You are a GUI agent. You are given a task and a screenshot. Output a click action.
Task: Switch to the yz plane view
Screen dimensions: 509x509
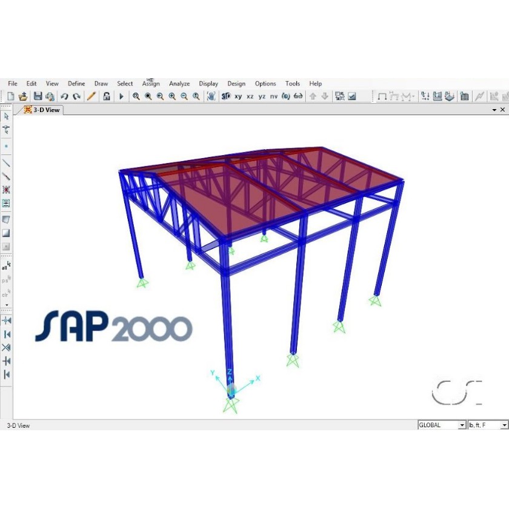pos(262,96)
